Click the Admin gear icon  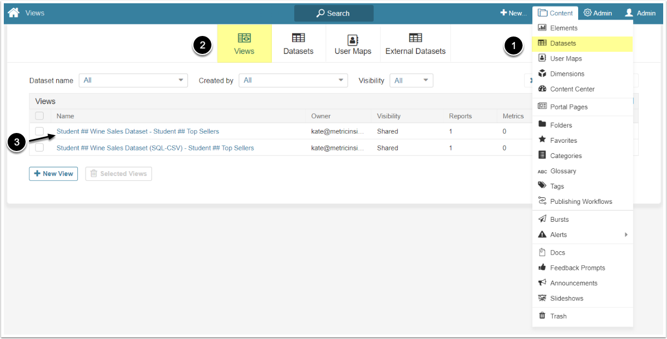587,13
